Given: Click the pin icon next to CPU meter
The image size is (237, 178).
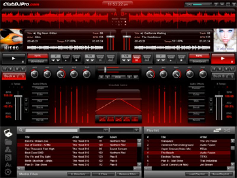Looking at the screenshot, I should click(x=216, y=4).
